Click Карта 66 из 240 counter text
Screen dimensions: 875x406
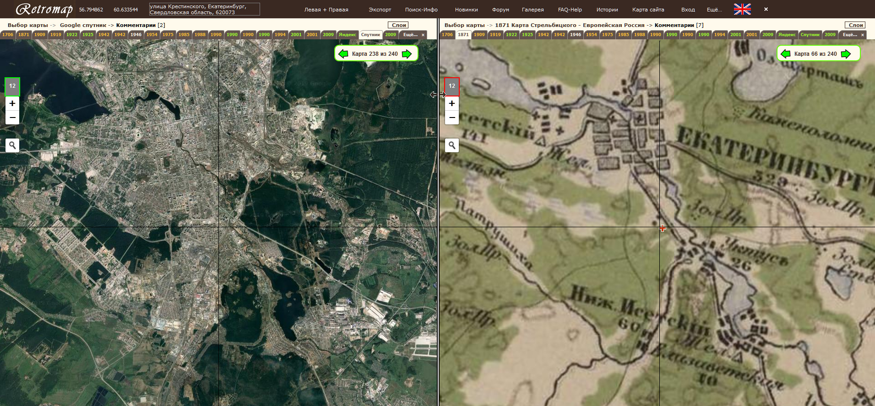[x=815, y=54]
